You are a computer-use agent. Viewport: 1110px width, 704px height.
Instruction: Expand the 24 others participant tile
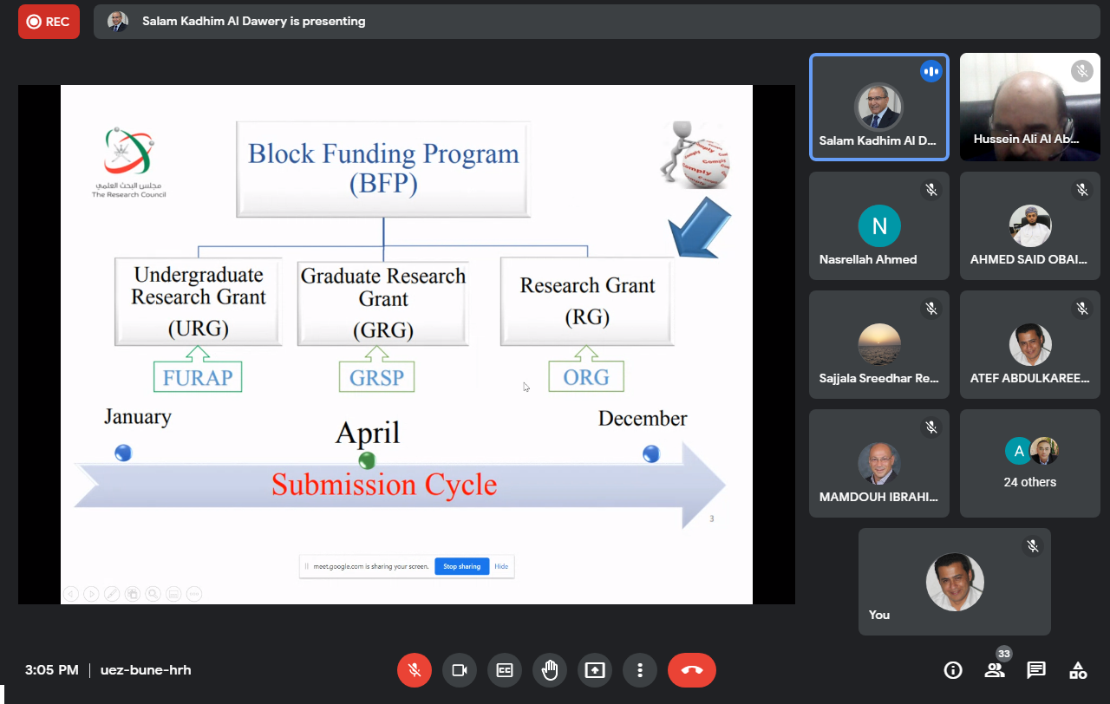[x=1029, y=464]
